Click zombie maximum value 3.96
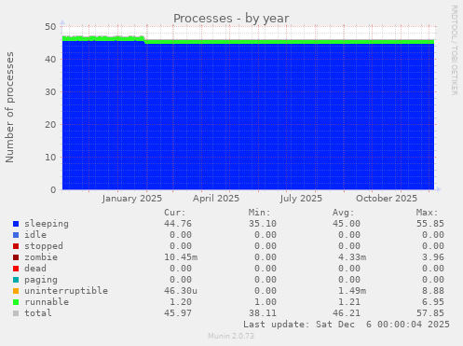The image size is (463, 346). pyautogui.click(x=433, y=257)
